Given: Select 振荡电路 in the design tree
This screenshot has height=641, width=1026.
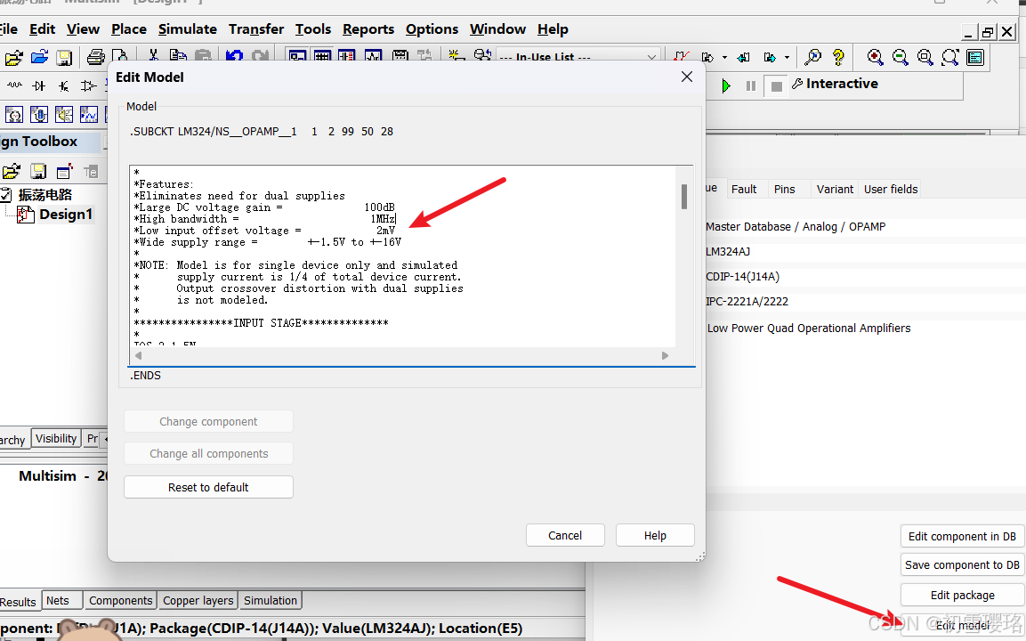Looking at the screenshot, I should (45, 194).
